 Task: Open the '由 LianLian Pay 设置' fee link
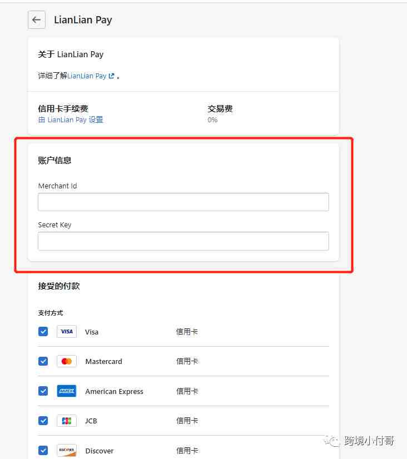[x=71, y=119]
